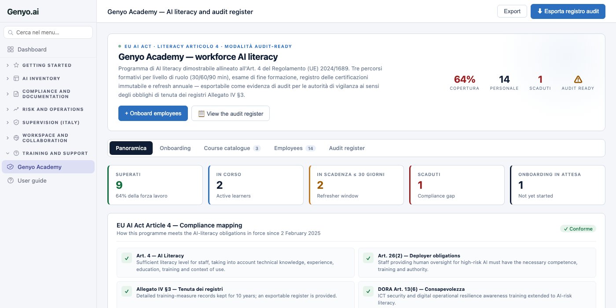Click the Audit Ready warning triangle icon

(578, 79)
